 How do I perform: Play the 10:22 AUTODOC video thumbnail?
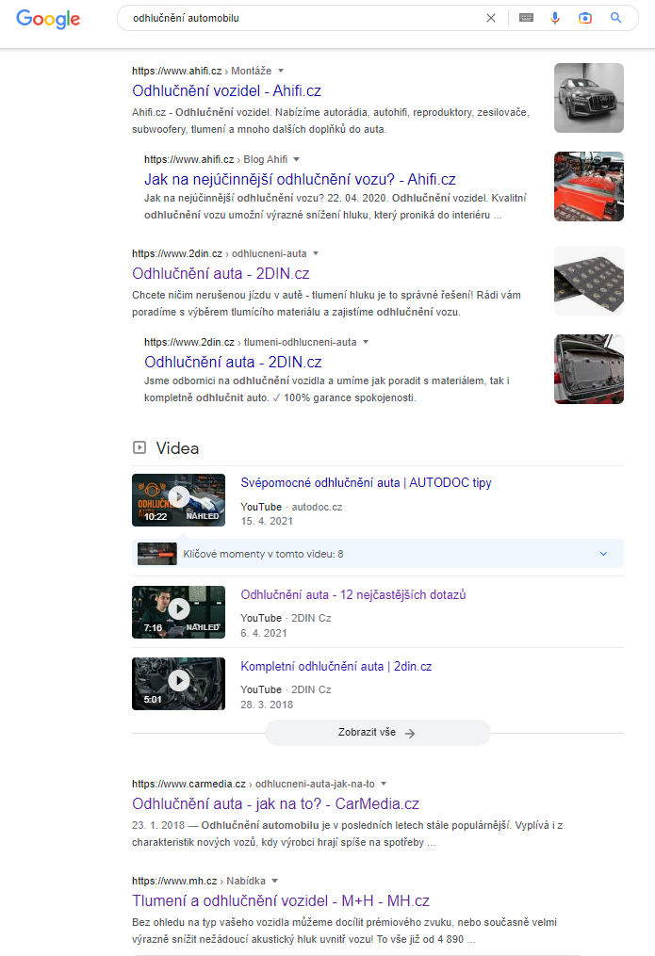(178, 500)
